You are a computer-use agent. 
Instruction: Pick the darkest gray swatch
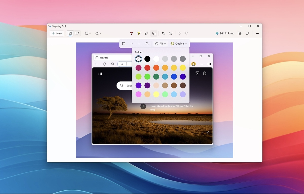pos(183,59)
